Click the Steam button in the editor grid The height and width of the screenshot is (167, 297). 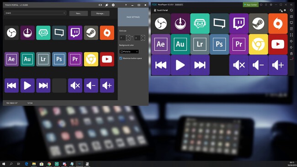click(91, 33)
